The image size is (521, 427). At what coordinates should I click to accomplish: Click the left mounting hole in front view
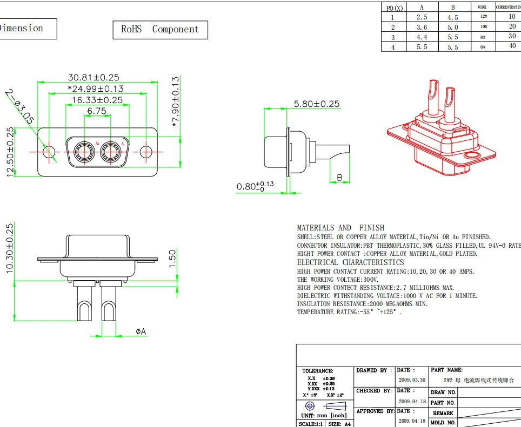tap(49, 152)
